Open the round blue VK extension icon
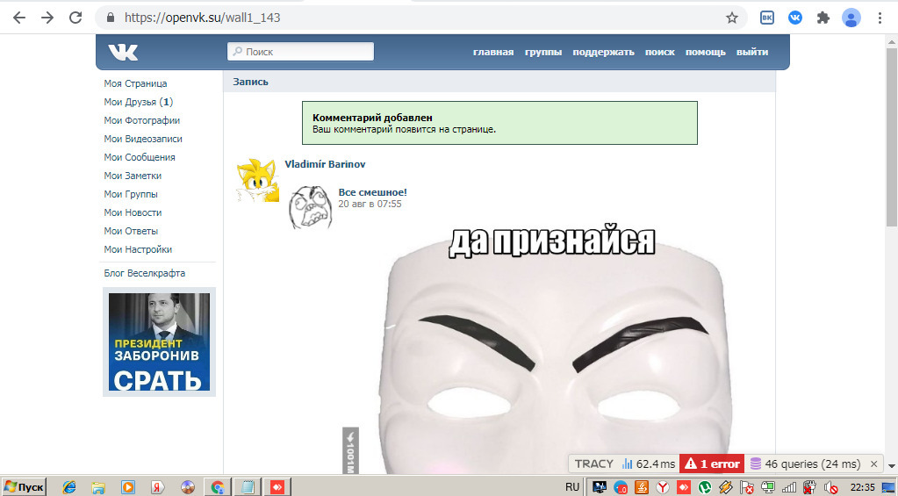Image resolution: width=898 pixels, height=496 pixels. pos(795,18)
